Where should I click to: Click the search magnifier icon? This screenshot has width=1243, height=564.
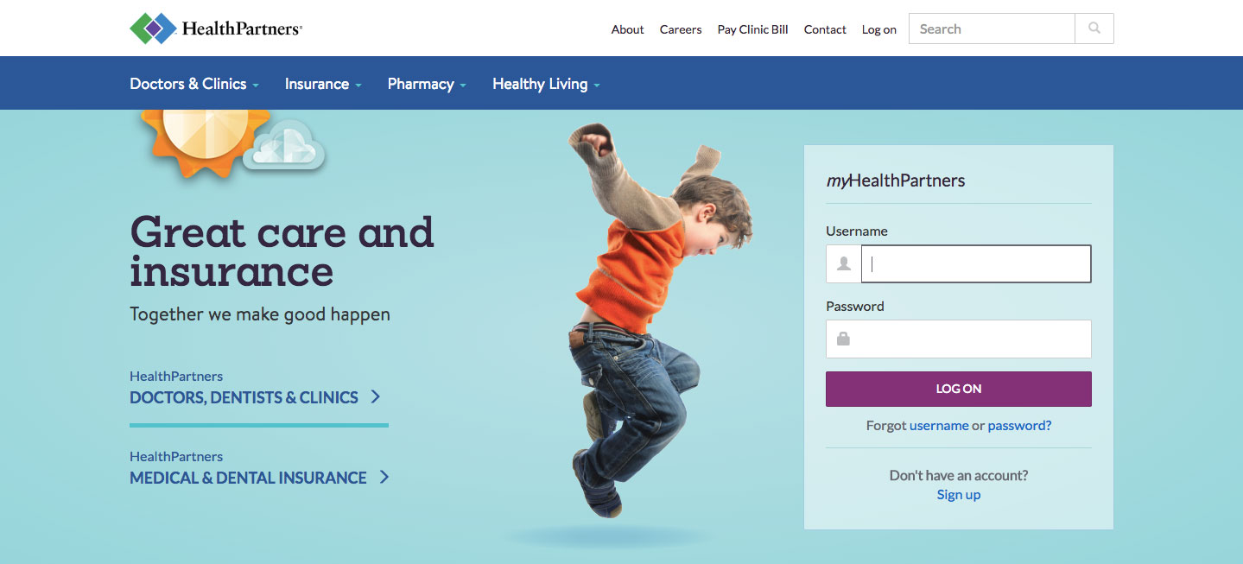[1094, 29]
